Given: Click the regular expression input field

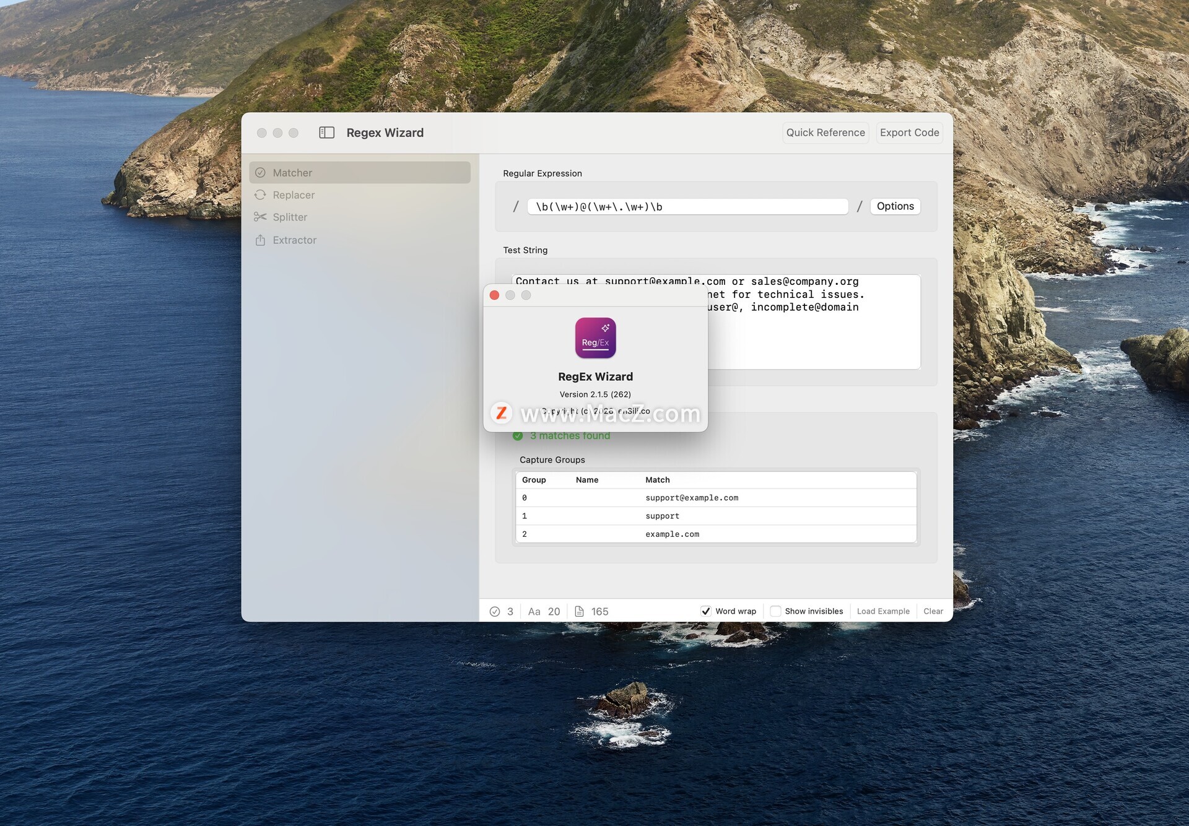Looking at the screenshot, I should point(687,207).
